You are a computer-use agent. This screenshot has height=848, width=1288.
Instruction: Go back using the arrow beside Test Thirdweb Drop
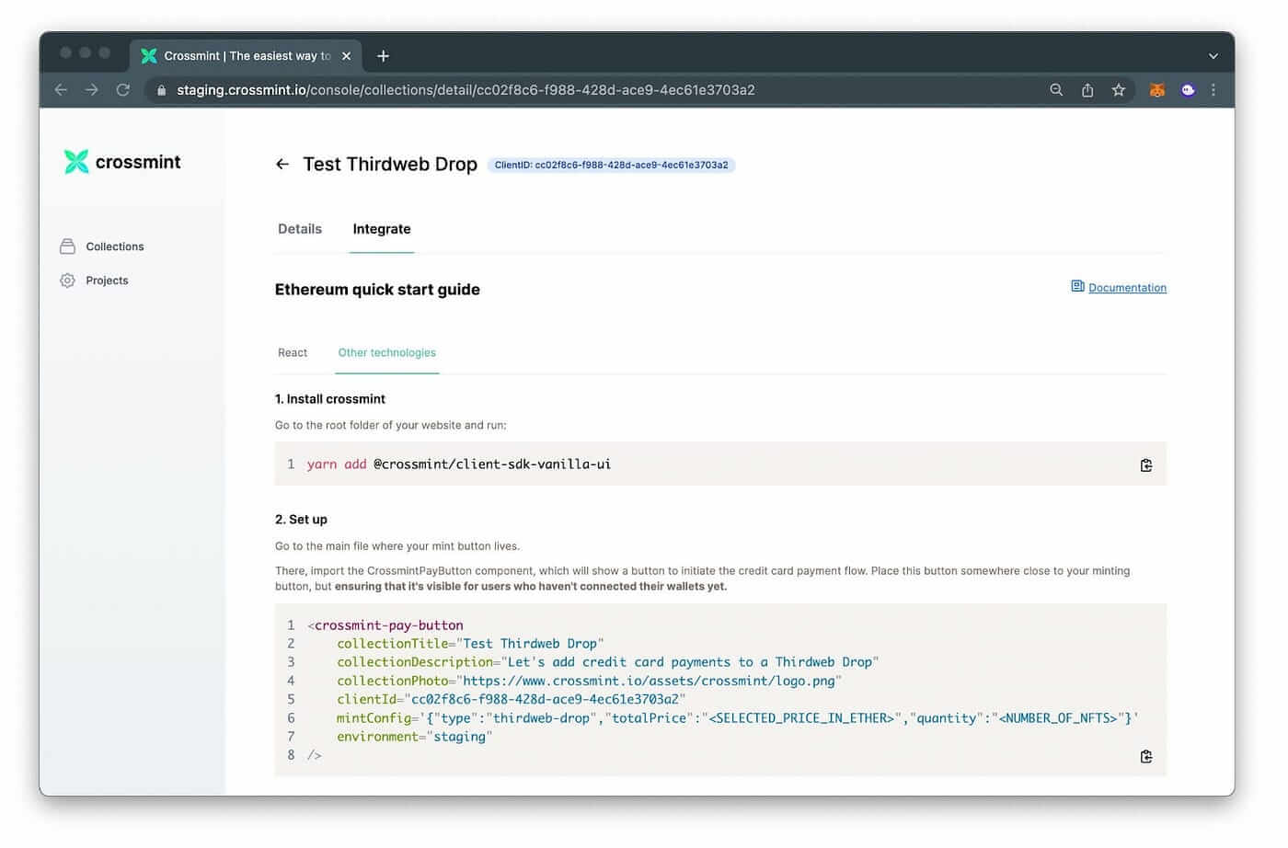[282, 165]
